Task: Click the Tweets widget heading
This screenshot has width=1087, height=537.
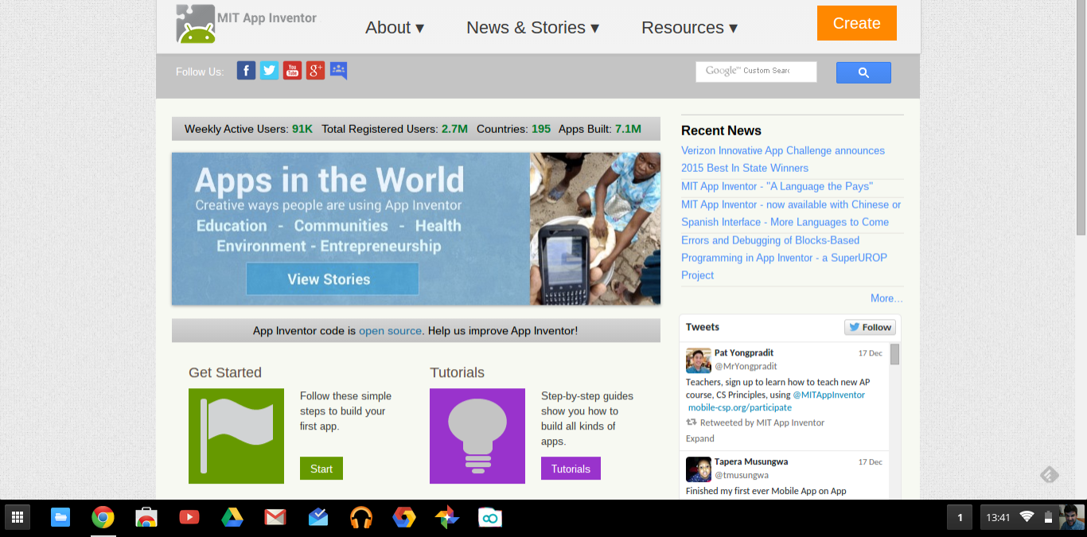Action: (703, 327)
